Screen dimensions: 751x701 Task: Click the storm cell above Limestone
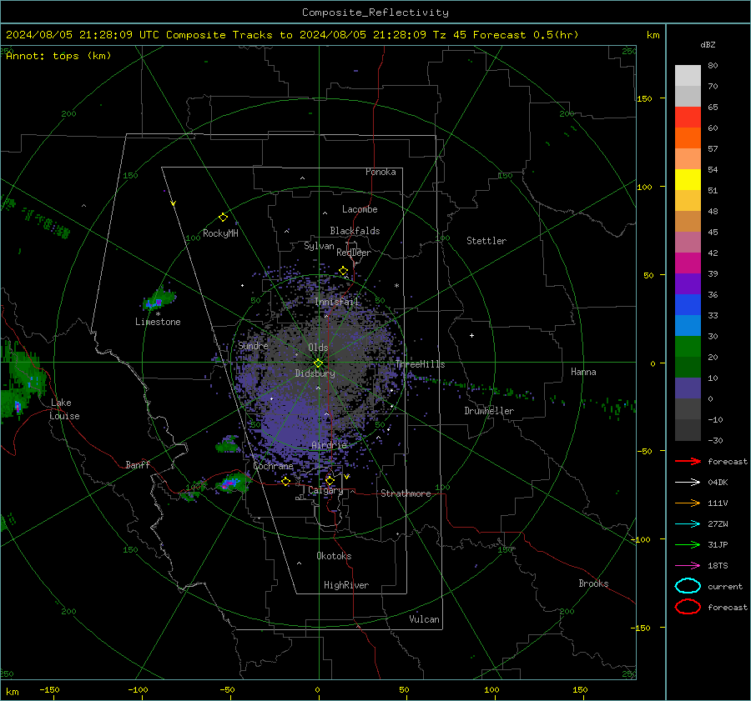coord(159,299)
